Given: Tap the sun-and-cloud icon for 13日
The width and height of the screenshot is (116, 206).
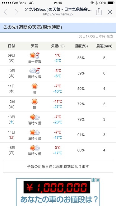Looking at the screenshot, I should click(x=35, y=117).
